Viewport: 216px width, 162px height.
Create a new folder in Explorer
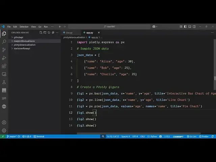45,32
